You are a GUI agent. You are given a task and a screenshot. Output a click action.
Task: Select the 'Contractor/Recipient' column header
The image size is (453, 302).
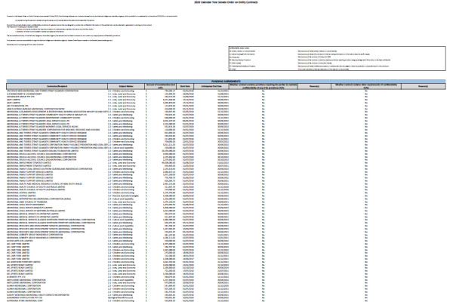(57, 86)
